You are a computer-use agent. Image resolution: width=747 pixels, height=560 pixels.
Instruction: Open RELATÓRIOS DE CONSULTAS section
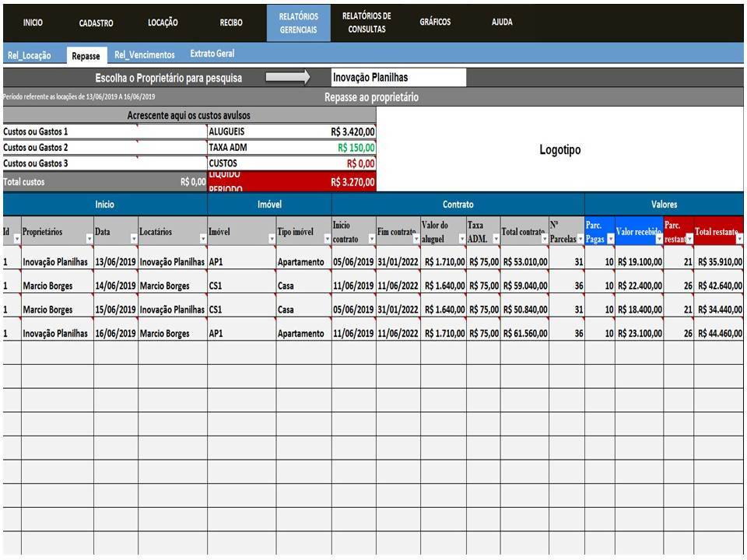coord(366,23)
